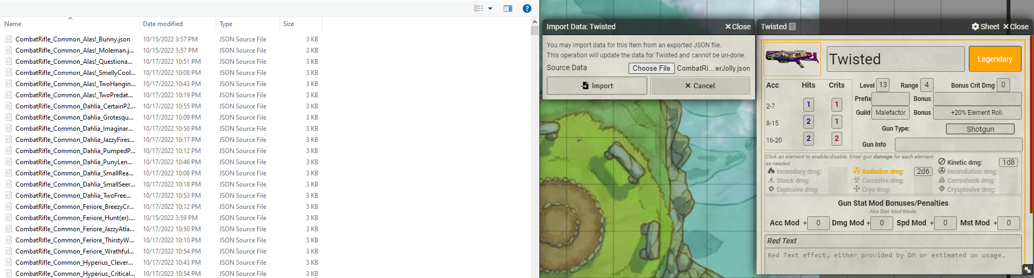Click the Import button
This screenshot has width=1034, height=278.
[597, 86]
